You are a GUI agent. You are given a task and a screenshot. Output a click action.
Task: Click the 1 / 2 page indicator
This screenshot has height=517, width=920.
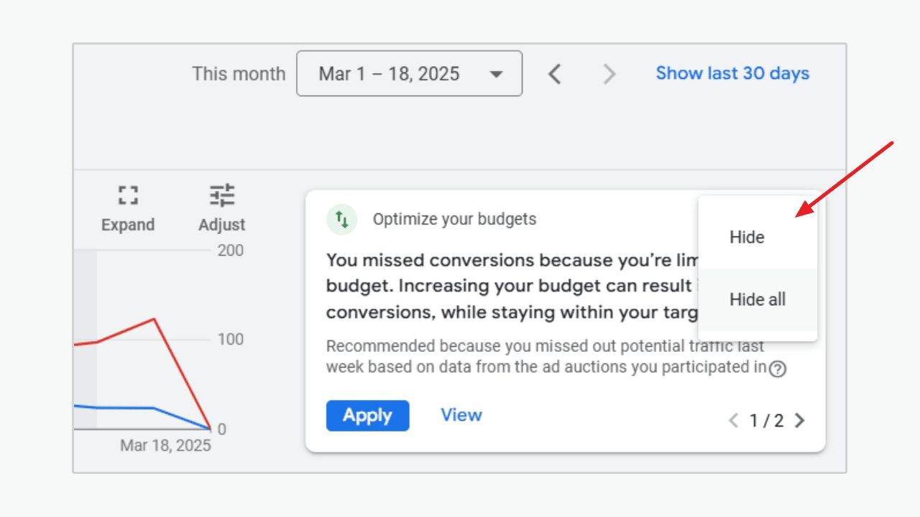click(x=767, y=421)
